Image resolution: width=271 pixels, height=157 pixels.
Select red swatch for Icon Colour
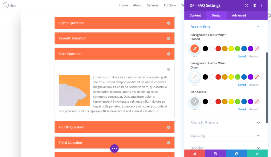[x=218, y=101]
